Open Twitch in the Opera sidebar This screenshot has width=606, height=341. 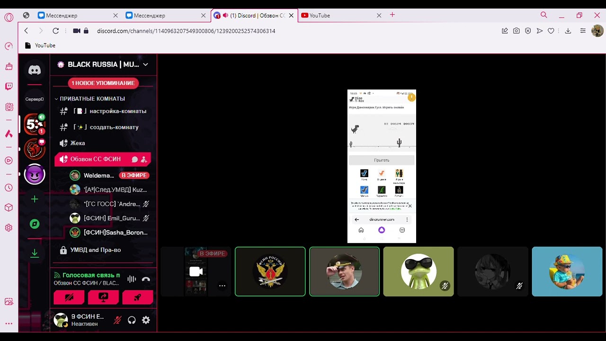pos(9,86)
